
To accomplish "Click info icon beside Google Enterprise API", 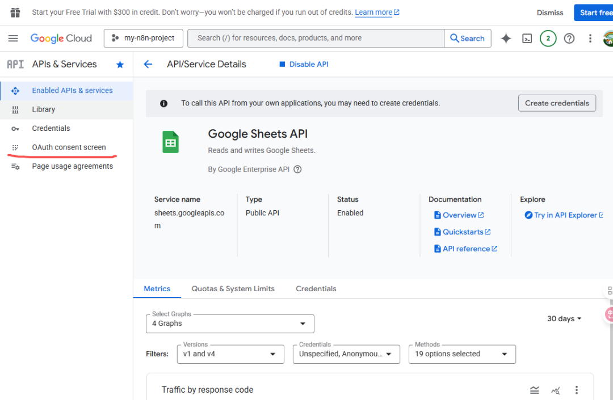I will 297,169.
